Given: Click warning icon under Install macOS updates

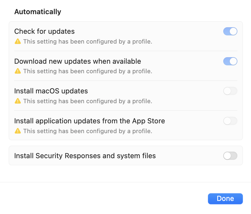Looking at the screenshot, I should (18, 101).
